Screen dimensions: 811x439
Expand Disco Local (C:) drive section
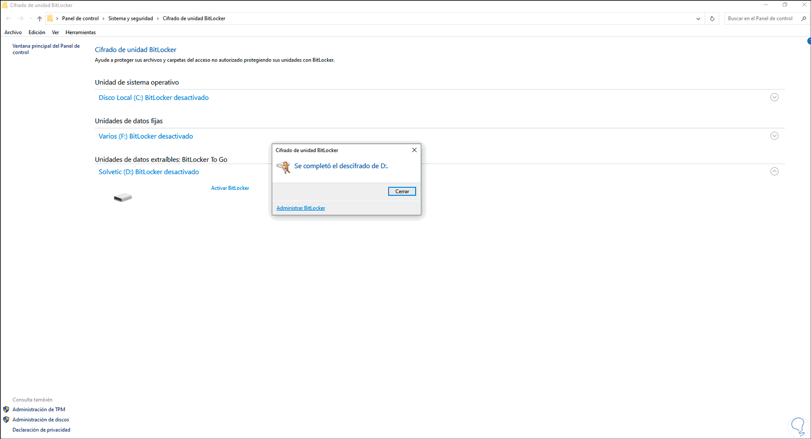775,97
